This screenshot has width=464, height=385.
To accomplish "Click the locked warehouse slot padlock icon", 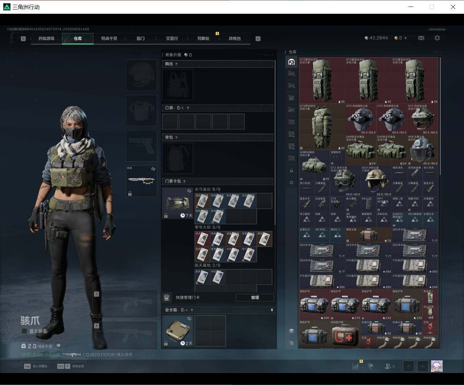I will click(291, 170).
